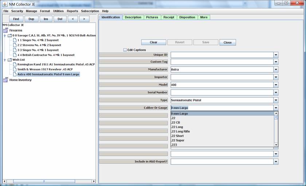Click the Home Inventory folder icon
Image resolution: width=306 pixels, height=186 pixels.
pos(5,80)
